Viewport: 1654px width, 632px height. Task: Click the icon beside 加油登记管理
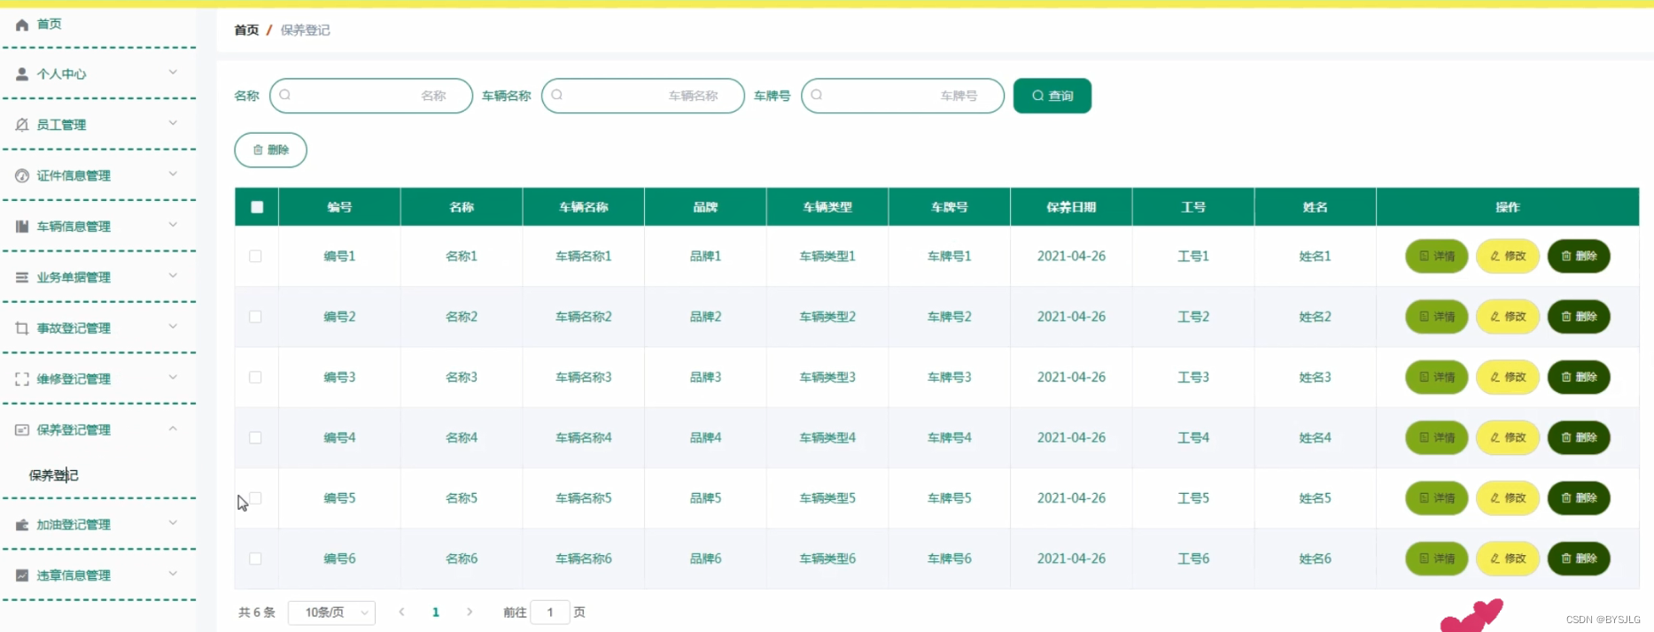click(x=22, y=525)
